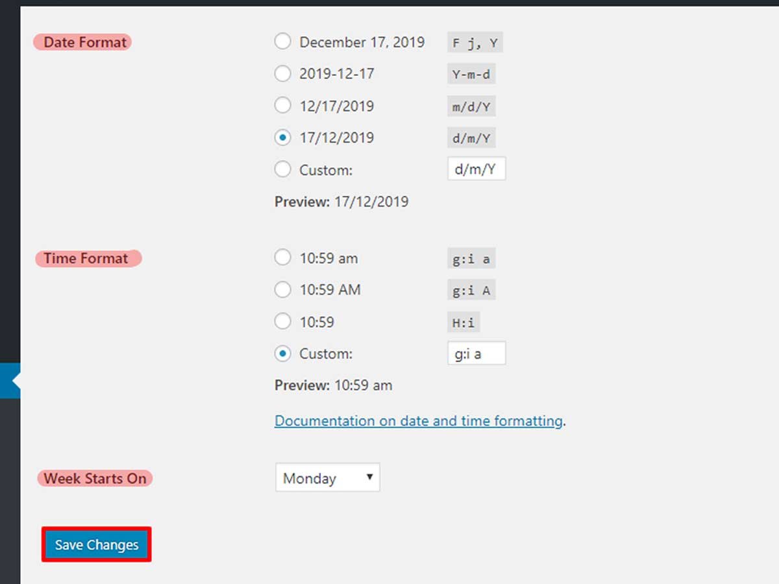Open the Week Starts On dropdown
This screenshot has width=779, height=584.
point(327,478)
